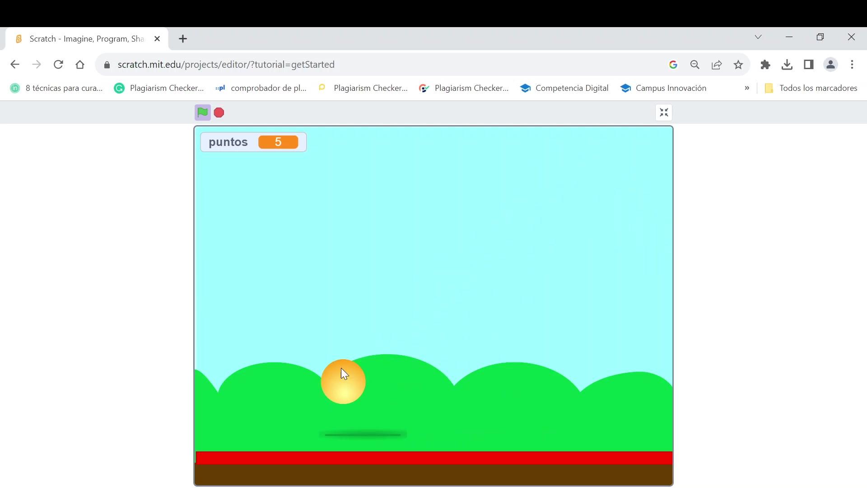The image size is (867, 488).
Task: Click the address bar URL
Action: (x=226, y=65)
